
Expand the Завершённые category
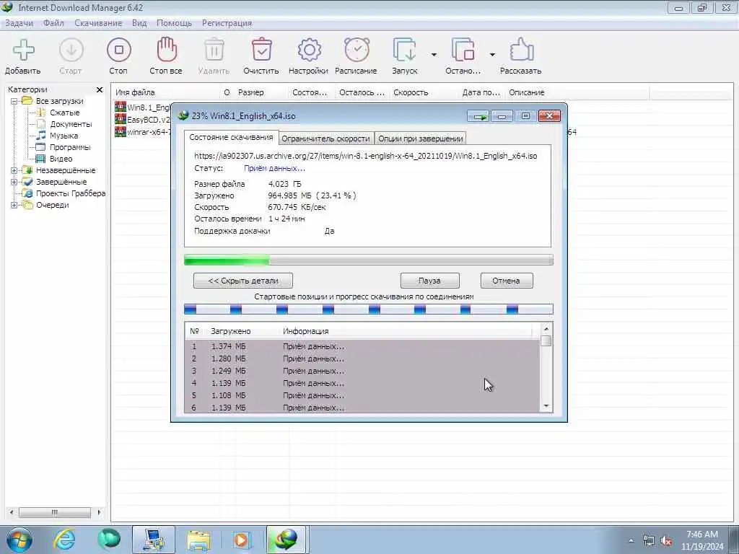[14, 182]
